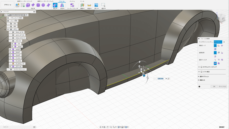Click the Select (選択) window selection icon
This screenshot has height=129, width=229.
tap(103, 5)
